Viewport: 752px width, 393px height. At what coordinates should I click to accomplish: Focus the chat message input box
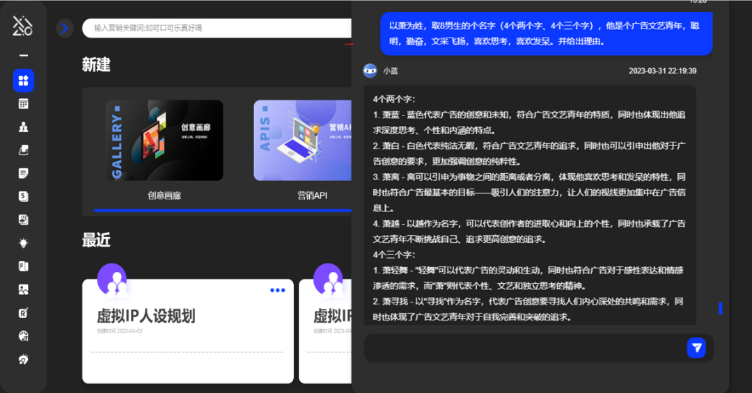[525, 348]
